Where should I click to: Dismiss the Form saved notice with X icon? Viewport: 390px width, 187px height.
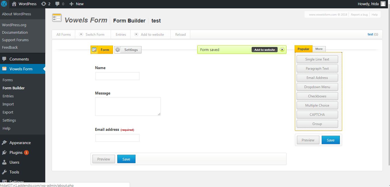pyautogui.click(x=282, y=50)
